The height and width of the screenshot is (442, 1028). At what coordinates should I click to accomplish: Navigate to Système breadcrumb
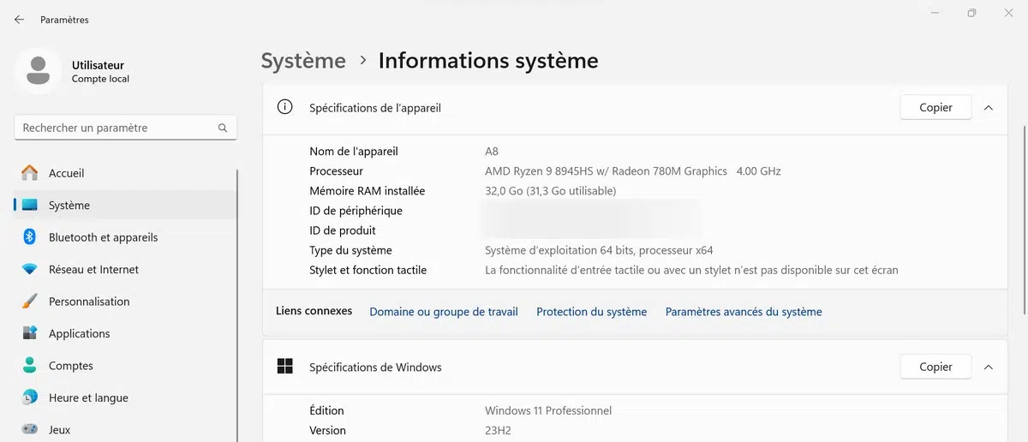[303, 61]
